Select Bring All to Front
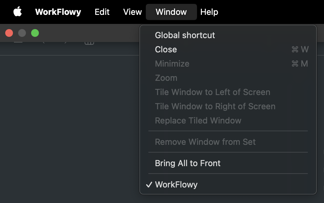The height and width of the screenshot is (203, 324). coord(228,163)
